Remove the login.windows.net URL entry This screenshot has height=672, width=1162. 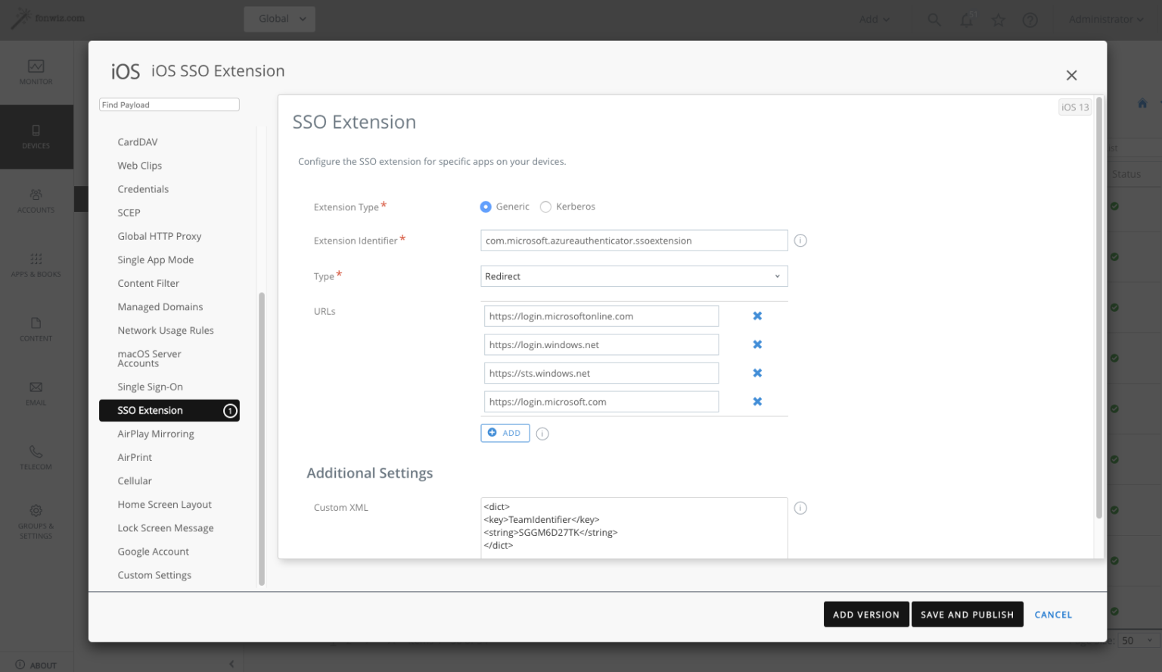(x=757, y=344)
